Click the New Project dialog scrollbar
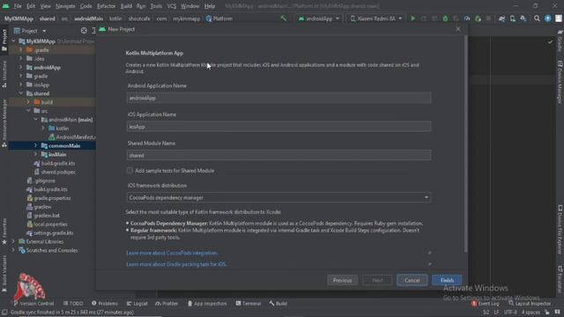The height and width of the screenshot is (317, 564). (x=466, y=144)
